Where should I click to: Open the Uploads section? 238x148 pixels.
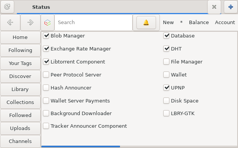point(20,128)
